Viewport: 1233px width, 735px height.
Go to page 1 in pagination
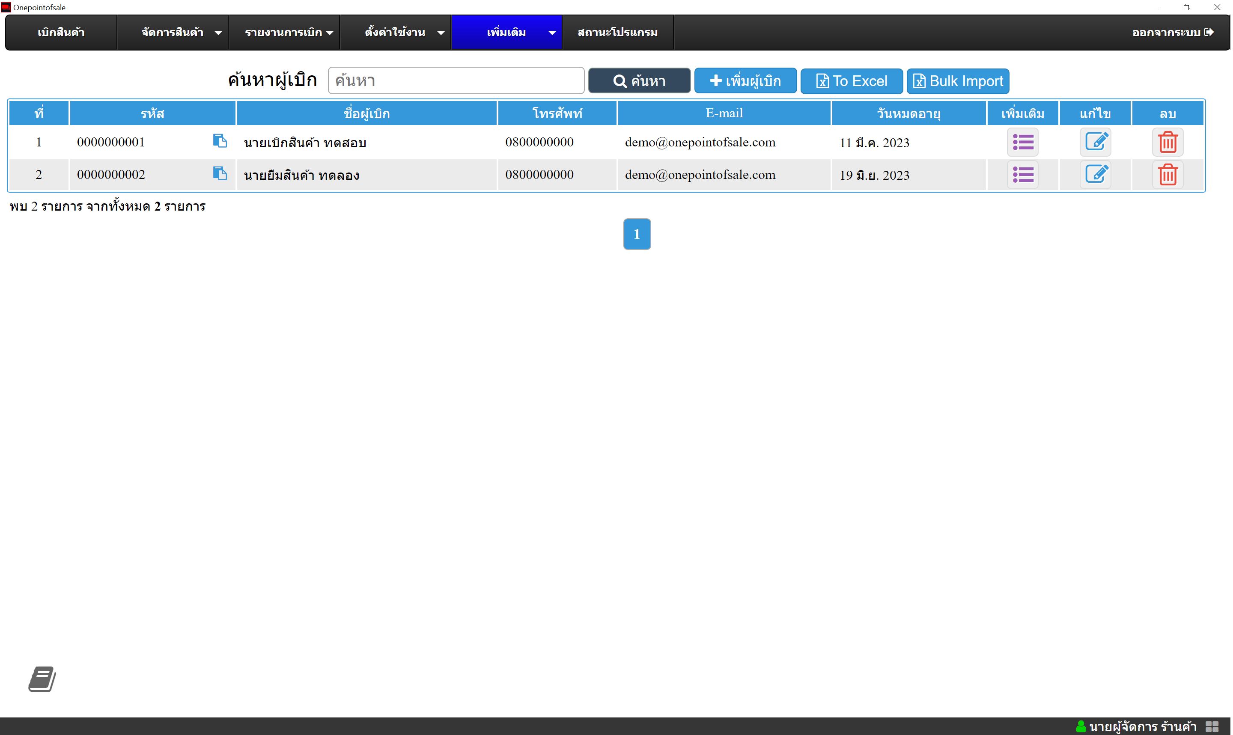pyautogui.click(x=637, y=234)
